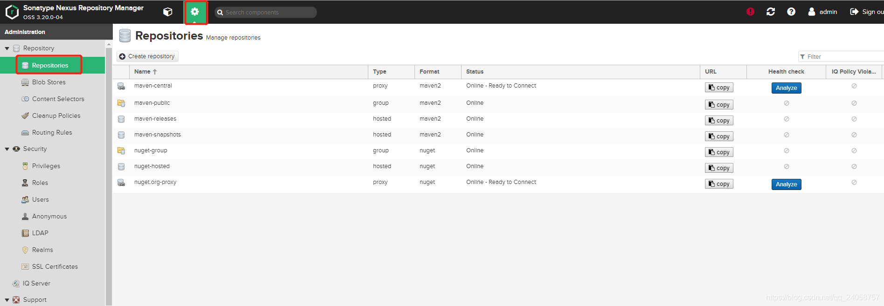Open the nuget-hosted repository row
Viewport: 884px width, 306px height.
(x=498, y=168)
